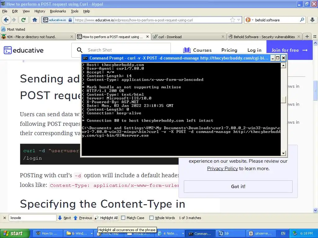The height and width of the screenshot is (238, 318).
Task: Open the Pricing link
Action: coord(229,50)
